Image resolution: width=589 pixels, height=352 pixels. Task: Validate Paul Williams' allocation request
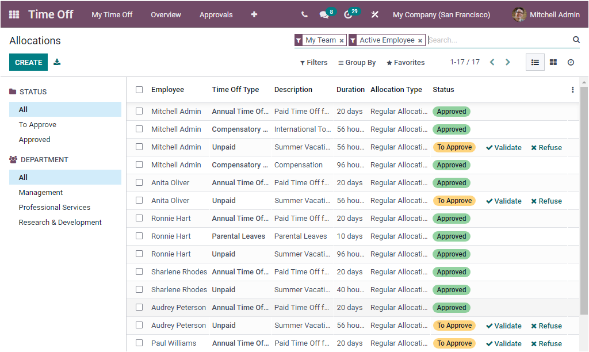pos(503,343)
